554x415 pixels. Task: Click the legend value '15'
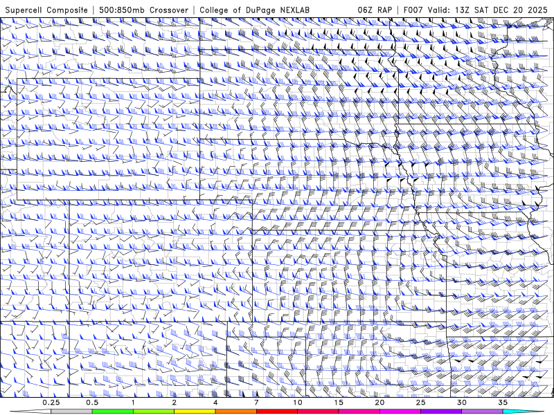[339, 403]
